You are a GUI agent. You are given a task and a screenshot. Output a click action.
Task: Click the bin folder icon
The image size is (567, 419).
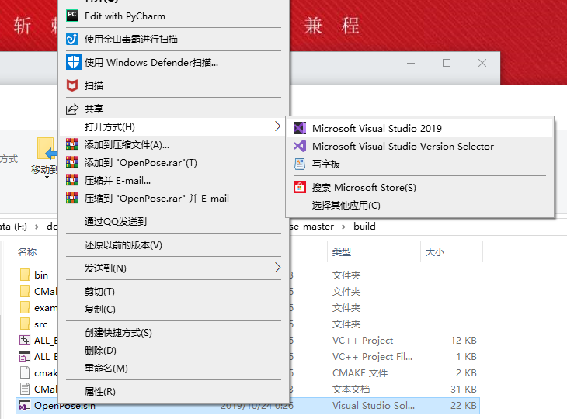pos(26,275)
